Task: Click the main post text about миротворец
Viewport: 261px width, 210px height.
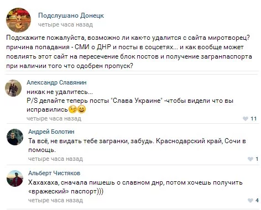Action: [129, 52]
